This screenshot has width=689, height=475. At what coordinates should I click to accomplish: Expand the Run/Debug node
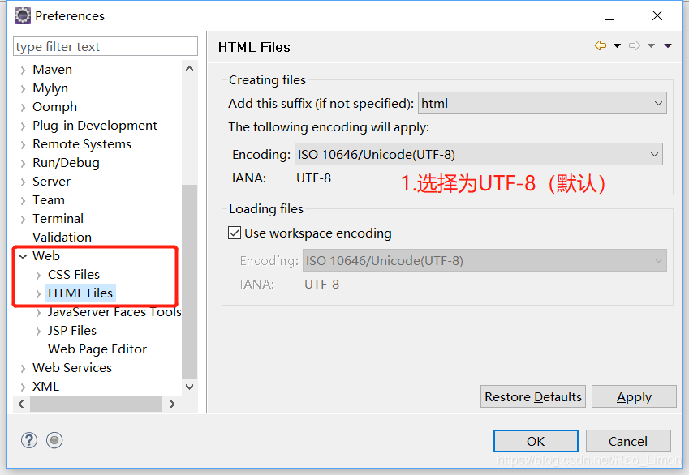pos(23,163)
